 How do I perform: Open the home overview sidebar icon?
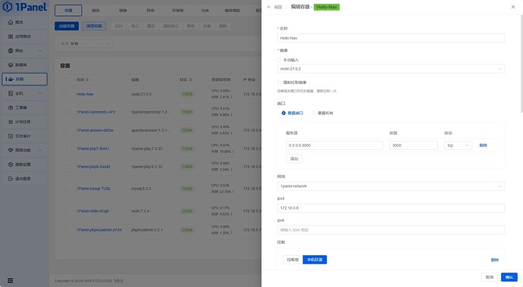pyautogui.click(x=11, y=22)
